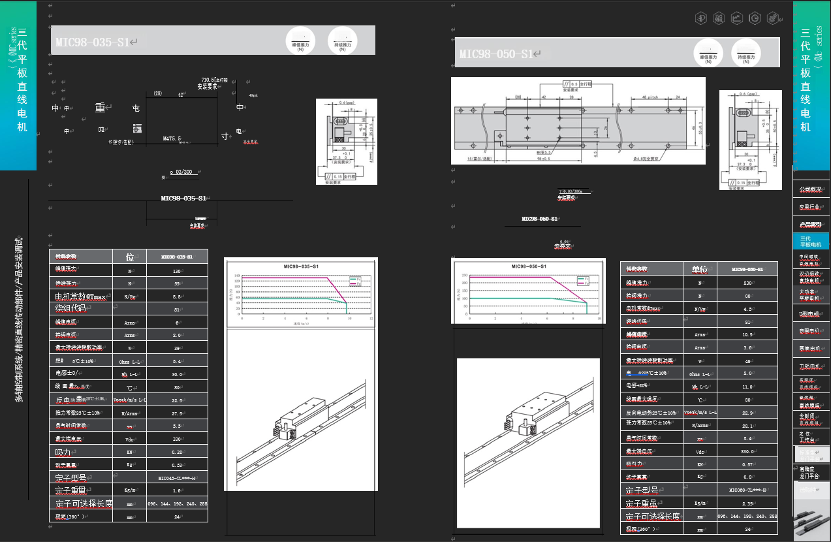Open the 公司概况 sidebar tab
Image resolution: width=831 pixels, height=542 pixels.
[811, 189]
